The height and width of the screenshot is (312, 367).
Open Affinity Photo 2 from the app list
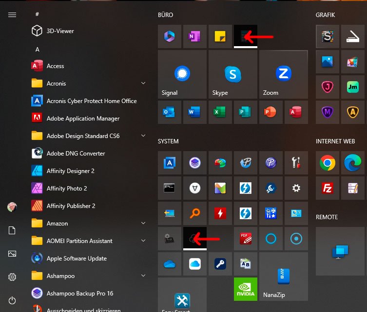(x=67, y=189)
